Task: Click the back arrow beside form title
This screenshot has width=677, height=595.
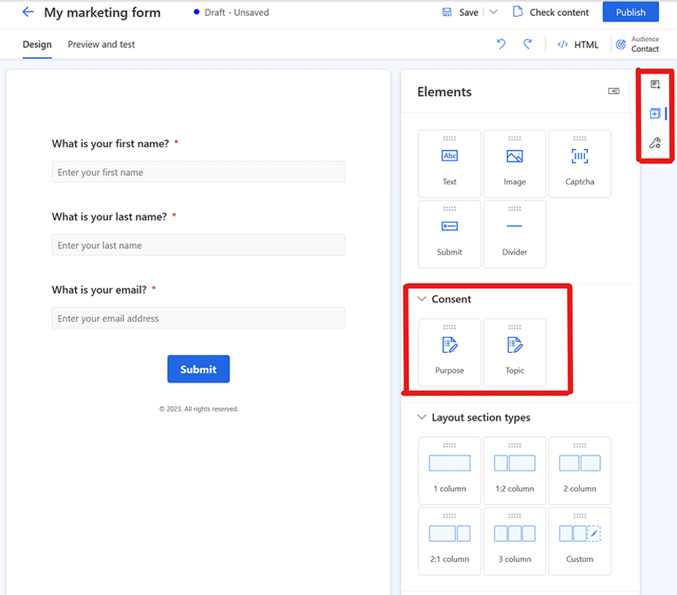Action: pyautogui.click(x=28, y=12)
